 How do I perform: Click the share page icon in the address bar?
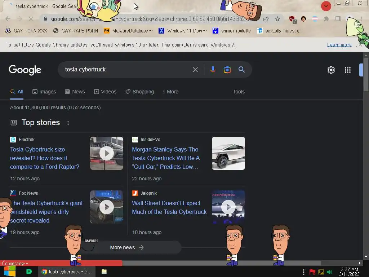(266, 19)
